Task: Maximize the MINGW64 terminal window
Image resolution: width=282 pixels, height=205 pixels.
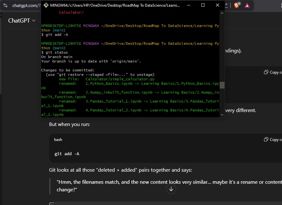Action: tap(203, 5)
